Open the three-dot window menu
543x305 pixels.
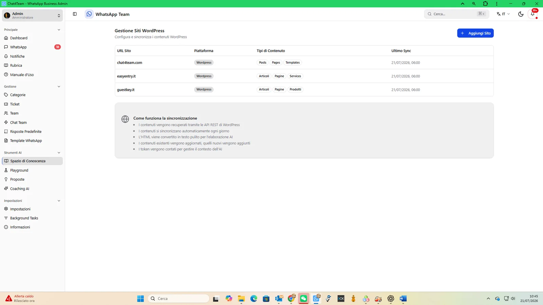(497, 4)
